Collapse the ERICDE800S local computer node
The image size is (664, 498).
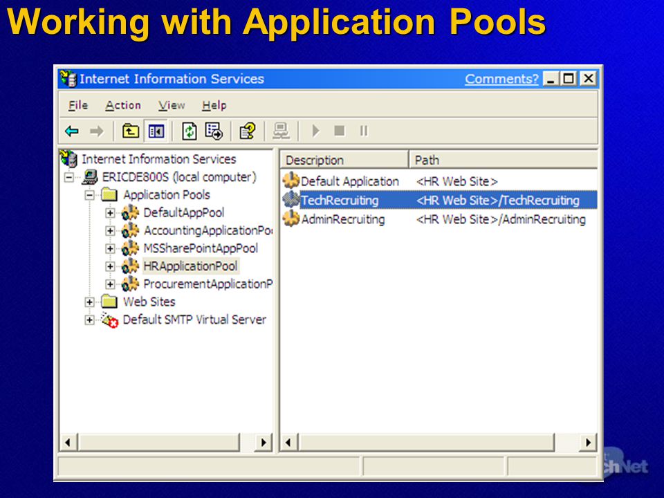68,177
